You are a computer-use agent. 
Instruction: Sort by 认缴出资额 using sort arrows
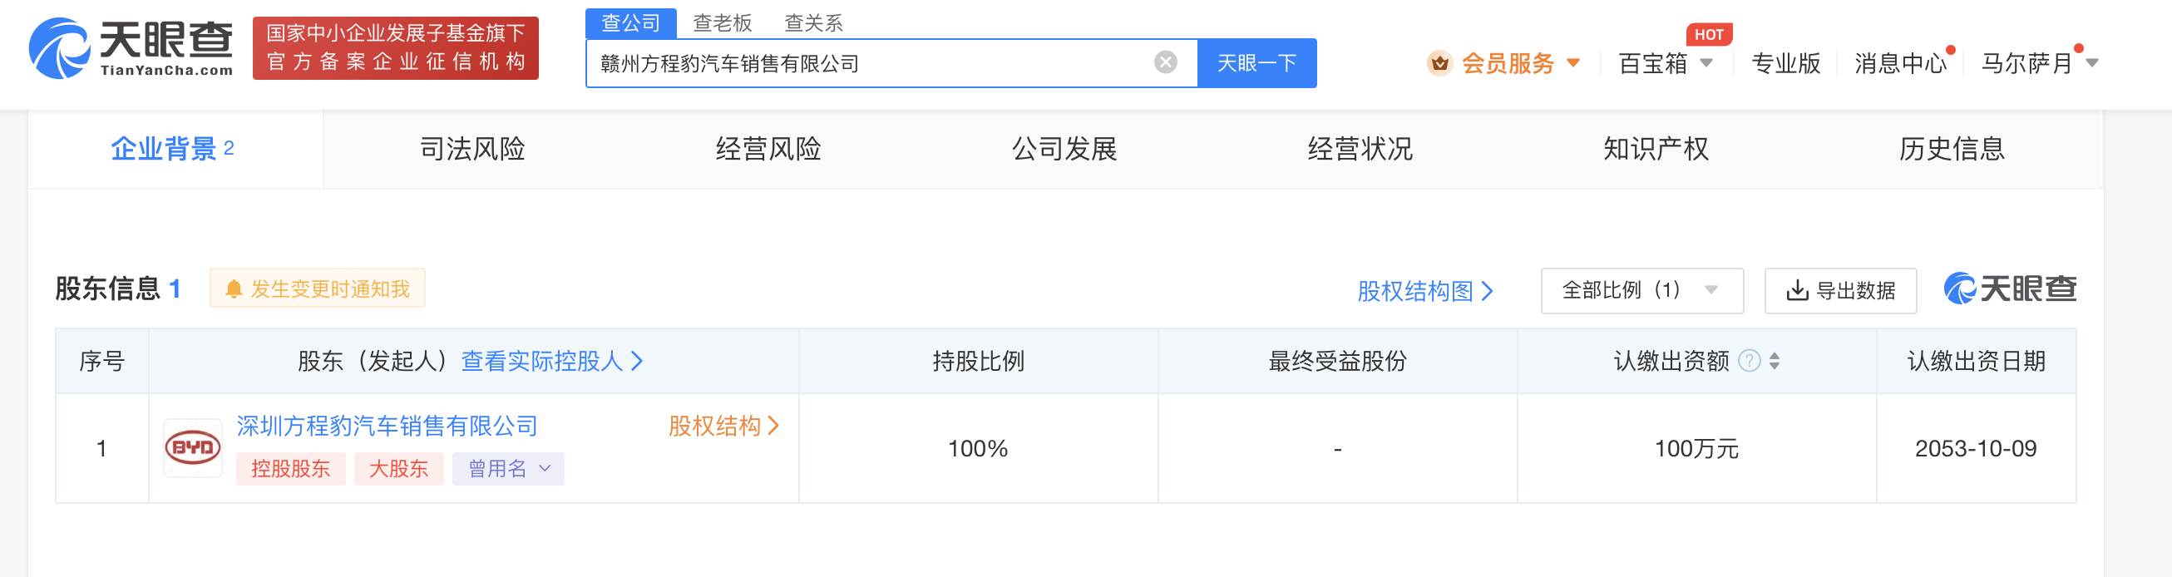click(x=1775, y=361)
